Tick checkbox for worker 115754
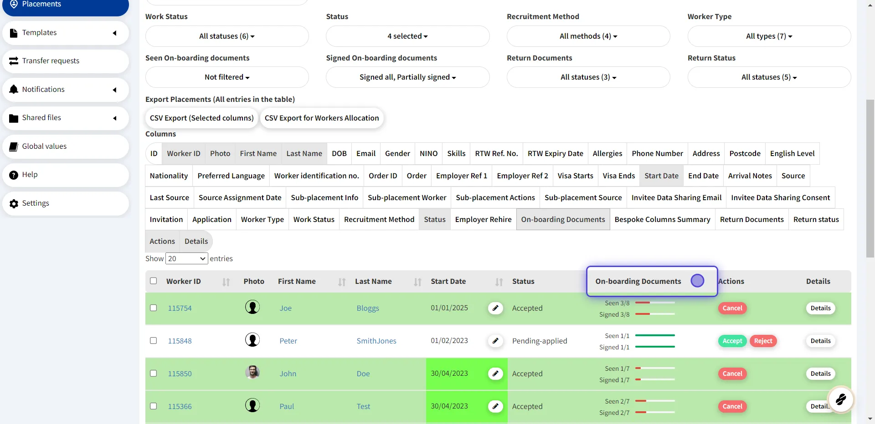 [154, 308]
